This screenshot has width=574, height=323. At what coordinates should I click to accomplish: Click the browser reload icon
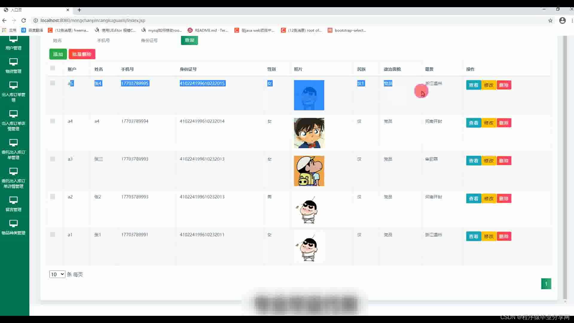pyautogui.click(x=24, y=20)
